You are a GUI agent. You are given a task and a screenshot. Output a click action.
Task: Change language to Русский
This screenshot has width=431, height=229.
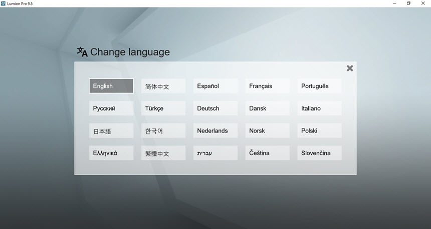[x=111, y=108]
